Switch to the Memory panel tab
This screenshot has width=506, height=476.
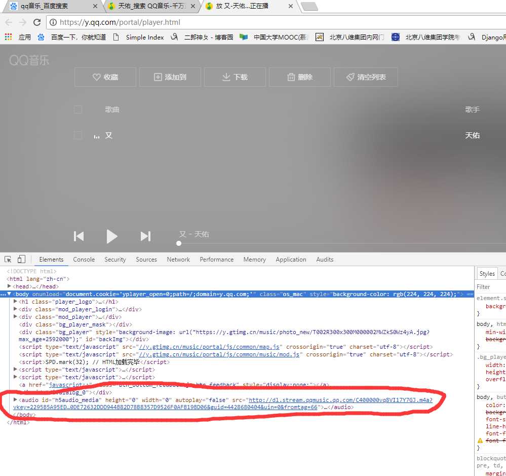[x=255, y=260]
